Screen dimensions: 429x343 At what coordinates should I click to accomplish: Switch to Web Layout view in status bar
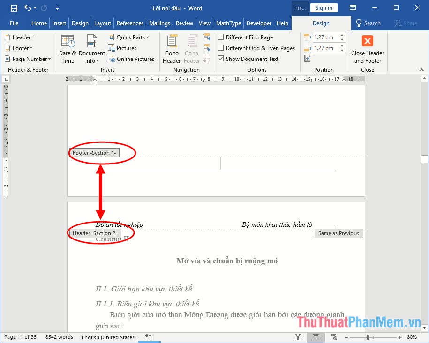[x=333, y=337]
